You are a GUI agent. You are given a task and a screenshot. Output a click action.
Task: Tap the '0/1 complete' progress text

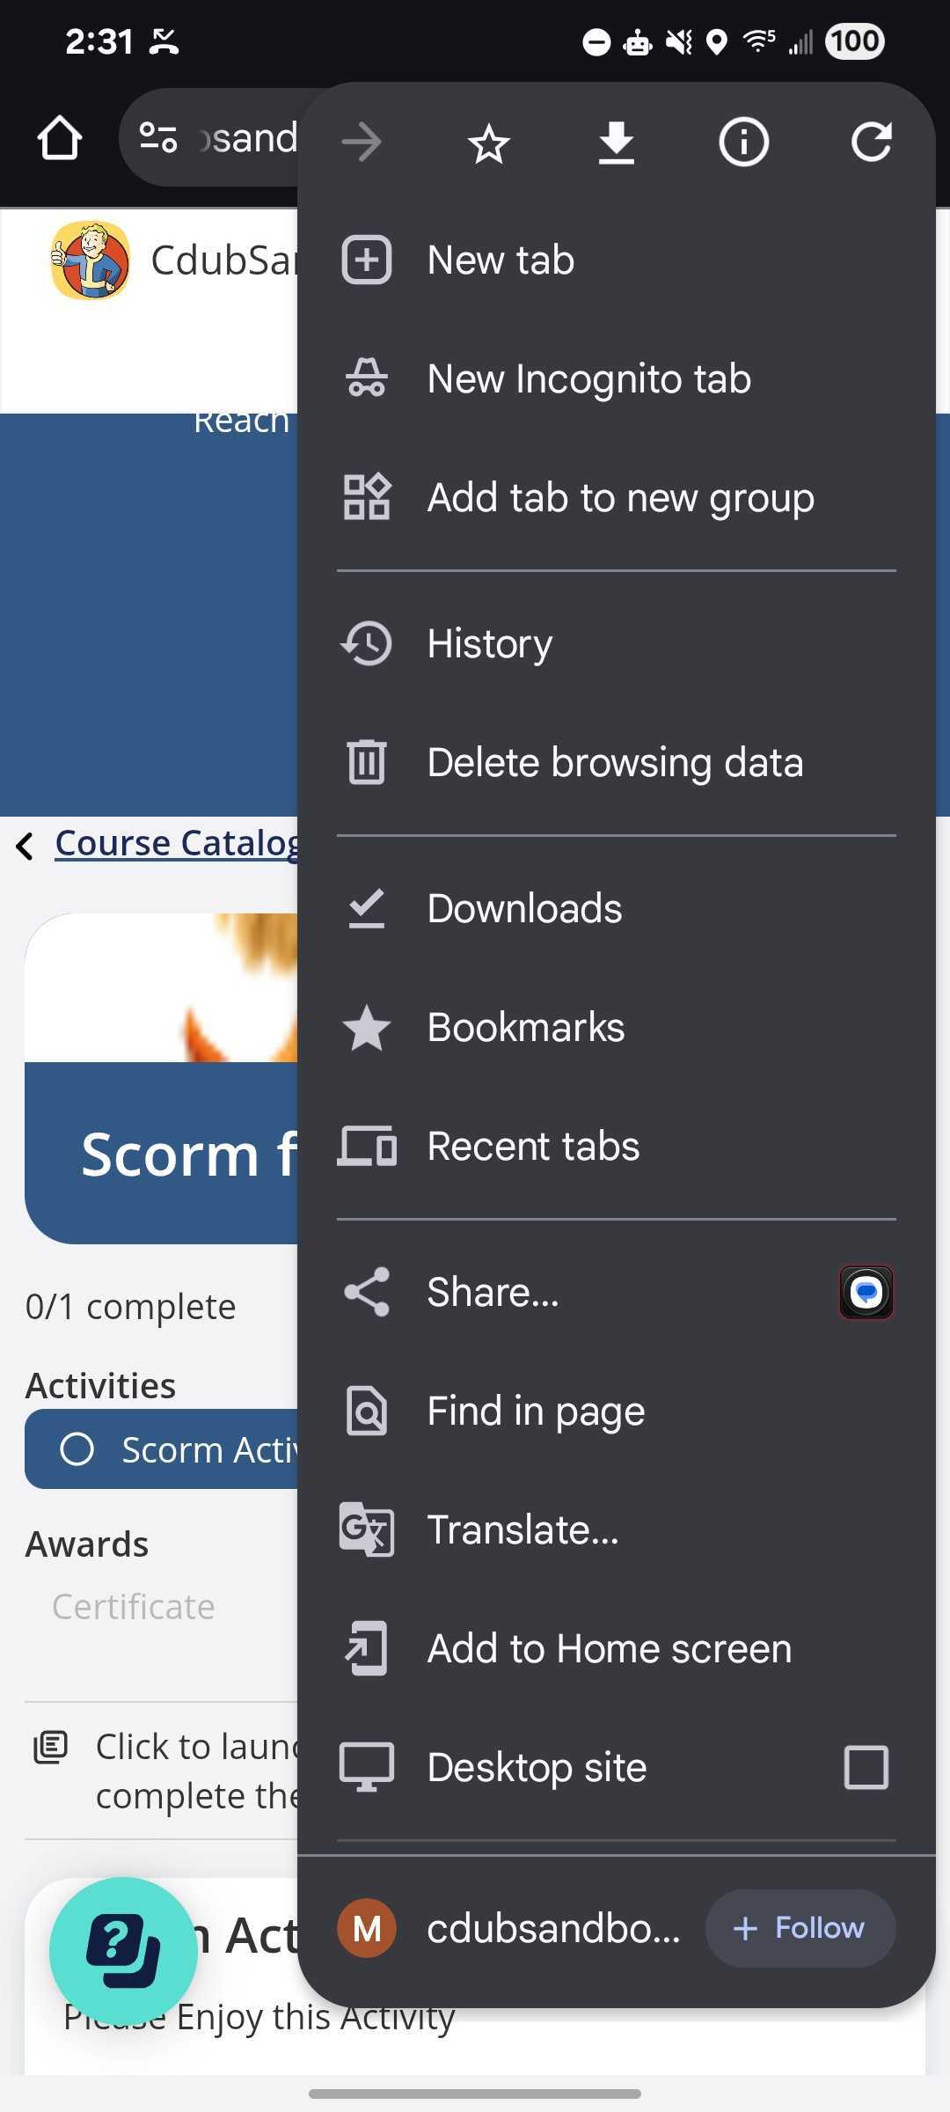tap(130, 1307)
